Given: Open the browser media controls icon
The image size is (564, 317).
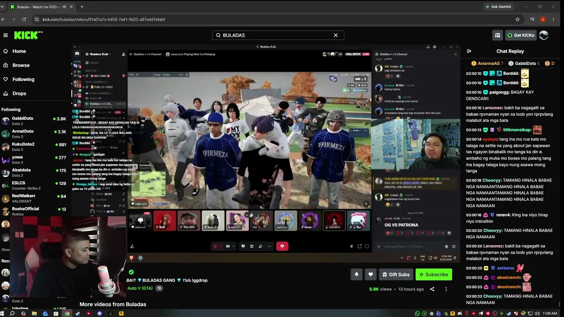Looking at the screenshot, I should pos(532,19).
